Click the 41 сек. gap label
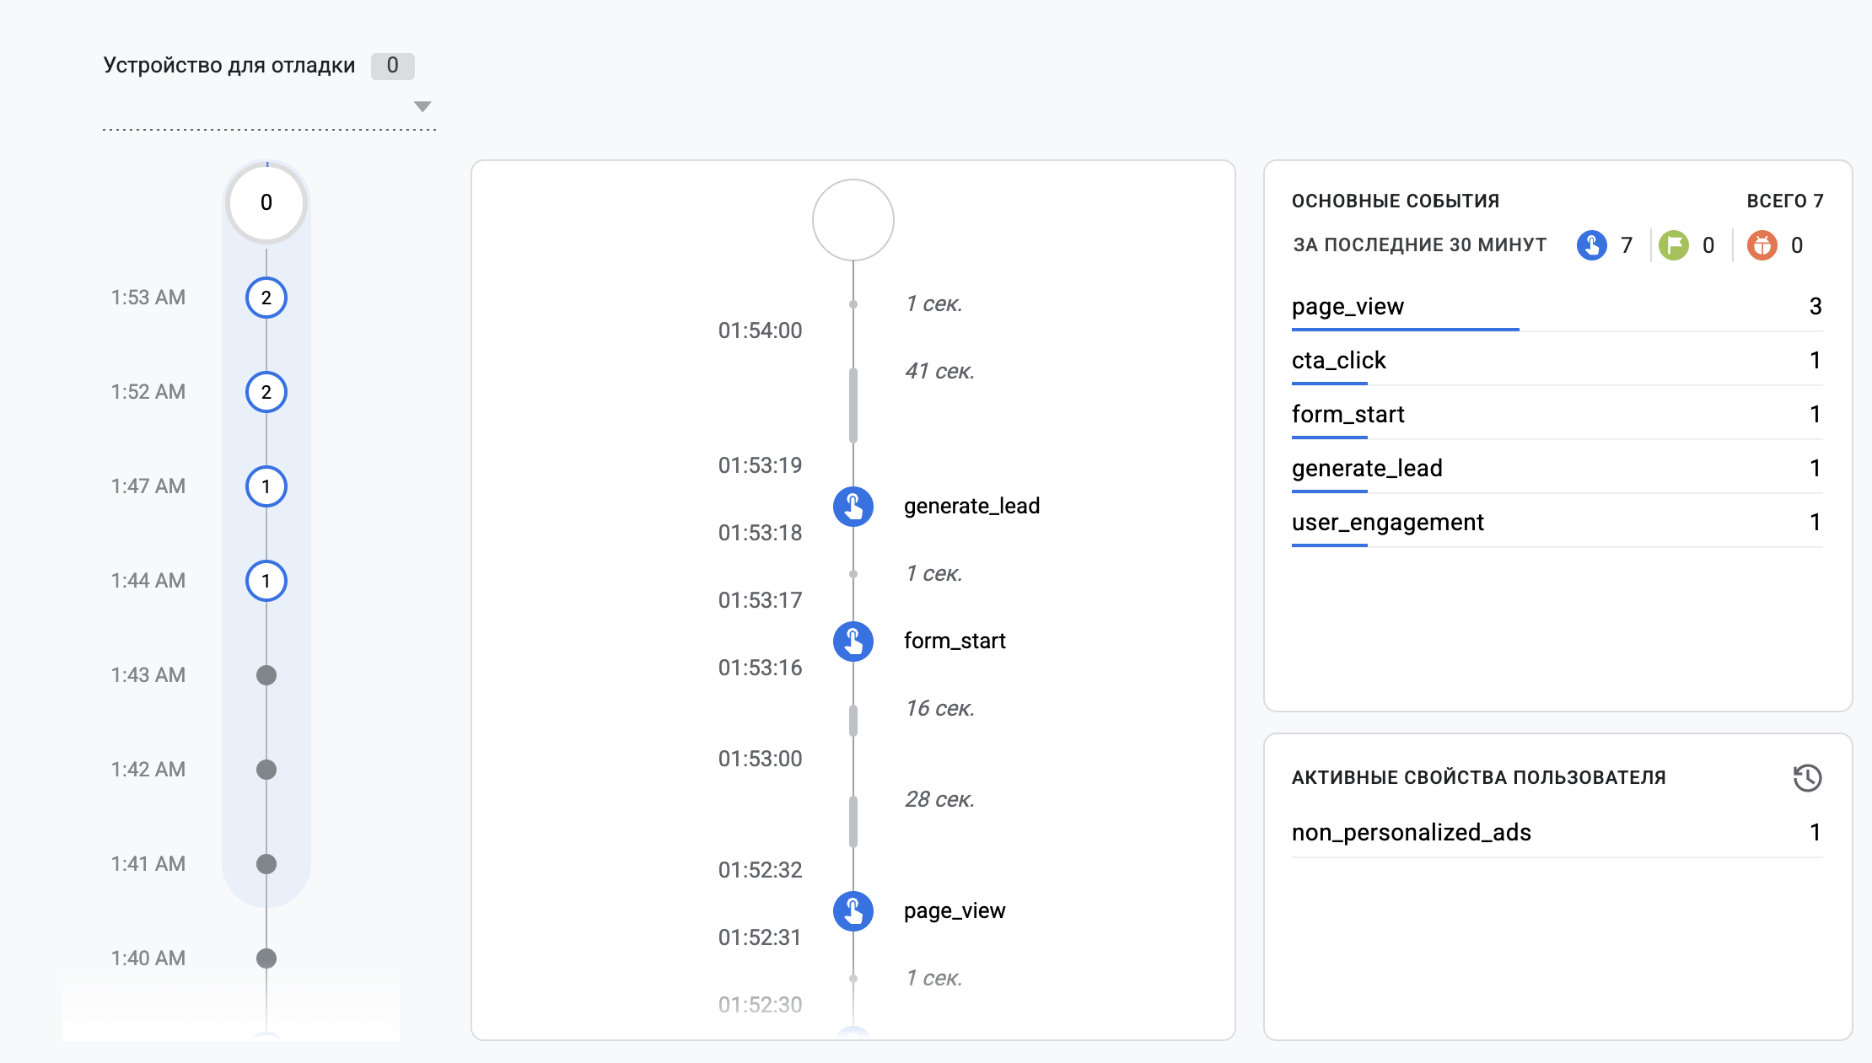The image size is (1872, 1063). 940,372
